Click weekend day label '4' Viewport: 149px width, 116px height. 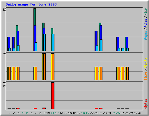click(x=23, y=113)
